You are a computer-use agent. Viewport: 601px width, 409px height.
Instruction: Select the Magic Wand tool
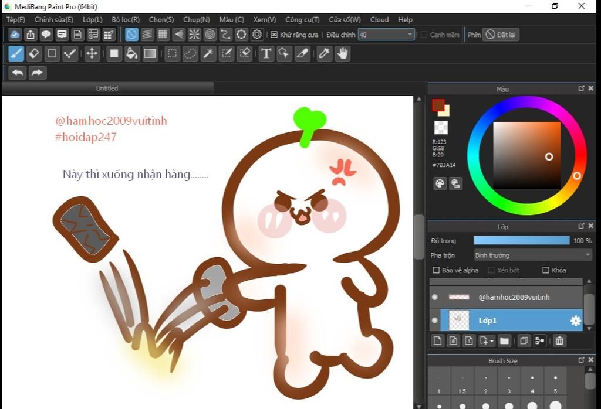[208, 53]
